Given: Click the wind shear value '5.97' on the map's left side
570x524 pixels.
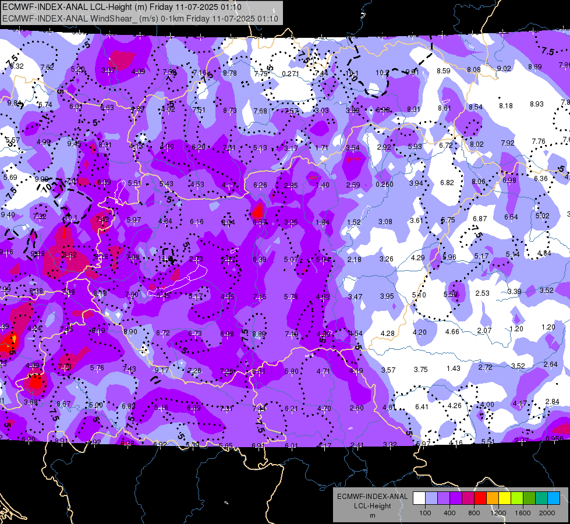Looking at the screenshot, I should point(134,220).
